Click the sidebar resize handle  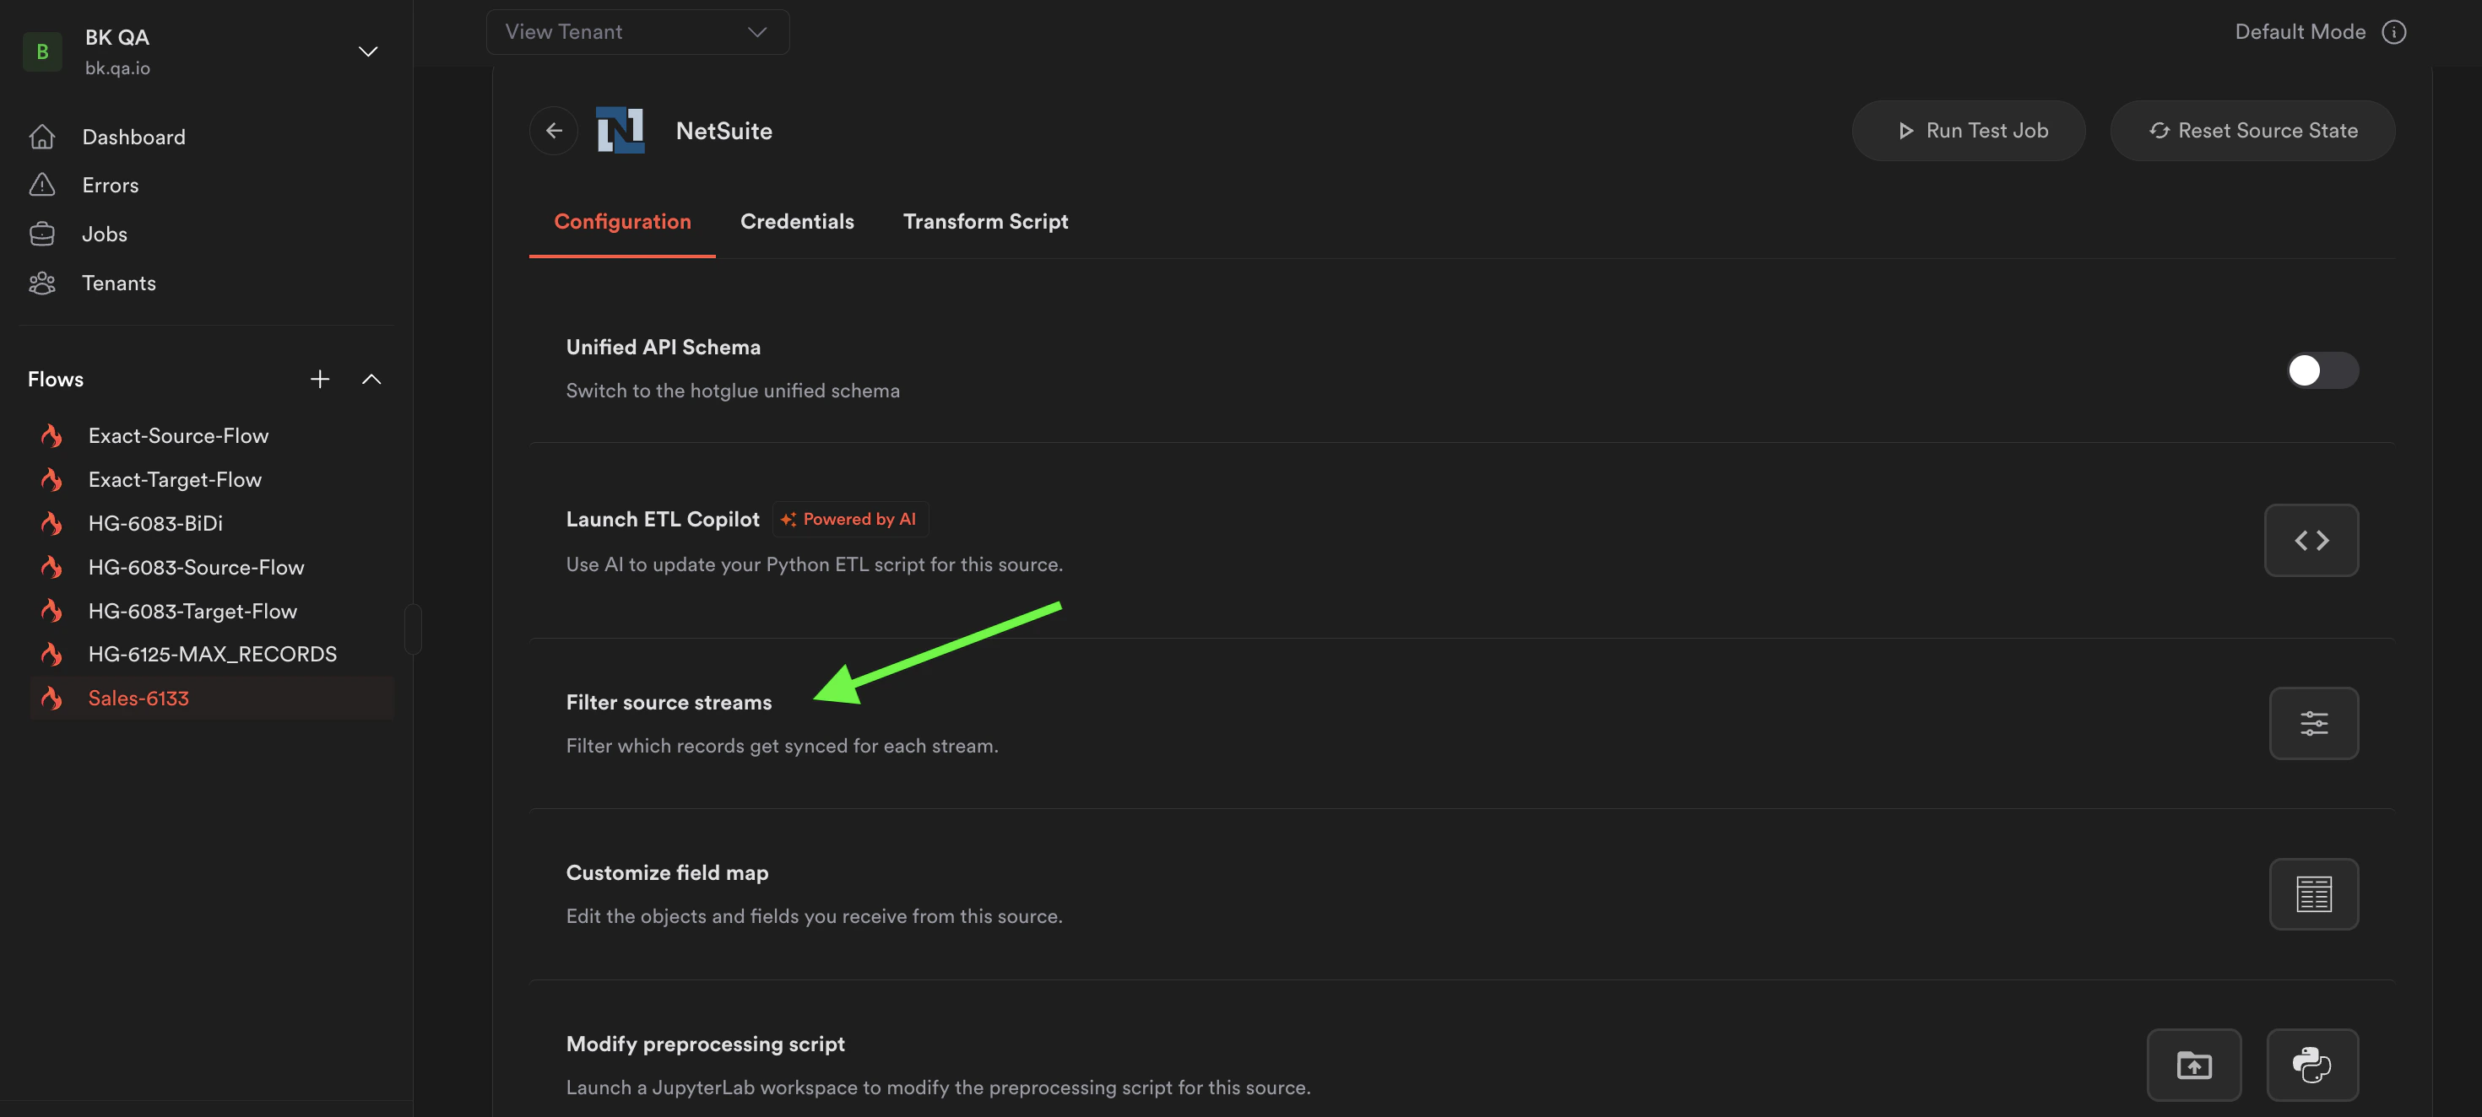(414, 629)
